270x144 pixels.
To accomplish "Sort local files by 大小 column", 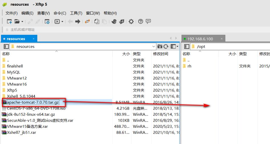I will click(126, 54).
